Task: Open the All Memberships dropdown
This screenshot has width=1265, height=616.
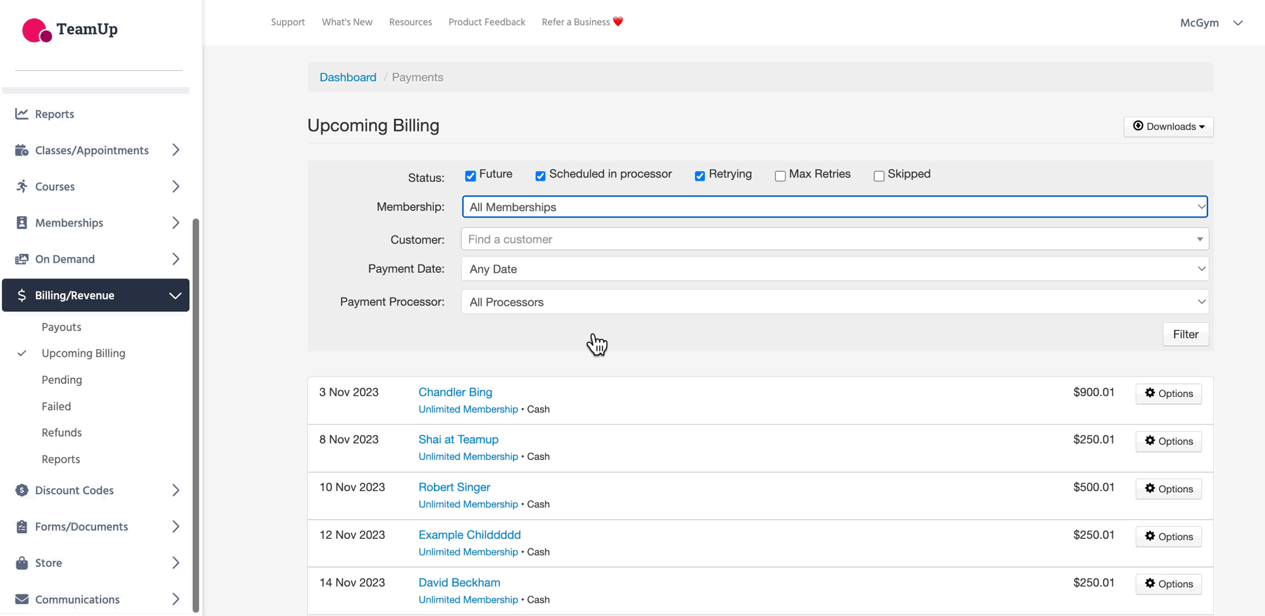Action: click(x=834, y=207)
